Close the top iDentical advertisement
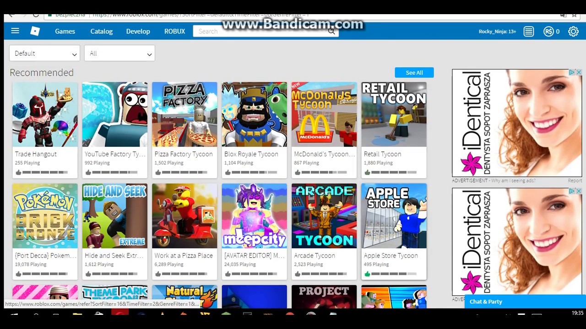Image resolution: width=586 pixels, height=329 pixels. coord(579,72)
